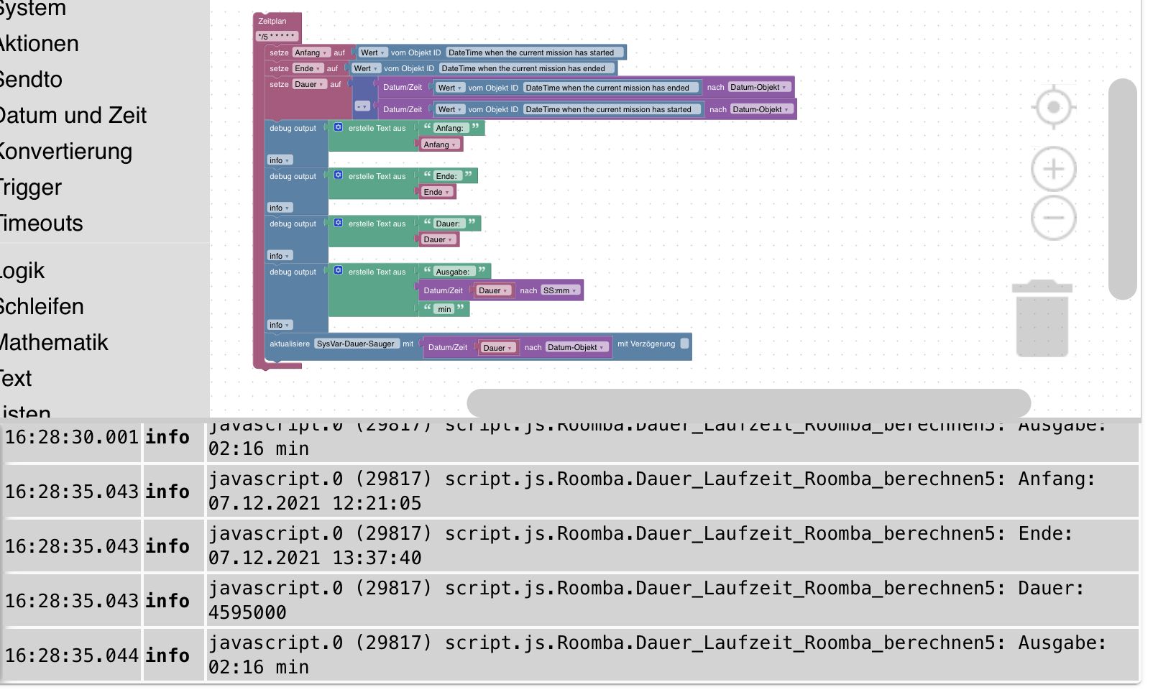Screen dimensions: 1153x695
Task: Open 'Dauer' variable dropdown before 'nach SS:mm'
Action: point(493,290)
